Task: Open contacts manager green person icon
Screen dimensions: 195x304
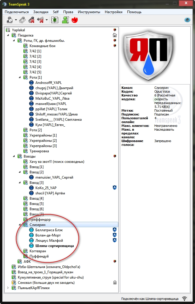Action: 66,20
